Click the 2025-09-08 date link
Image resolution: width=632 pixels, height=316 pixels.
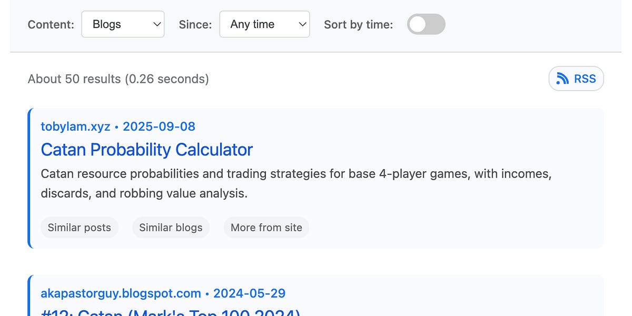click(159, 126)
